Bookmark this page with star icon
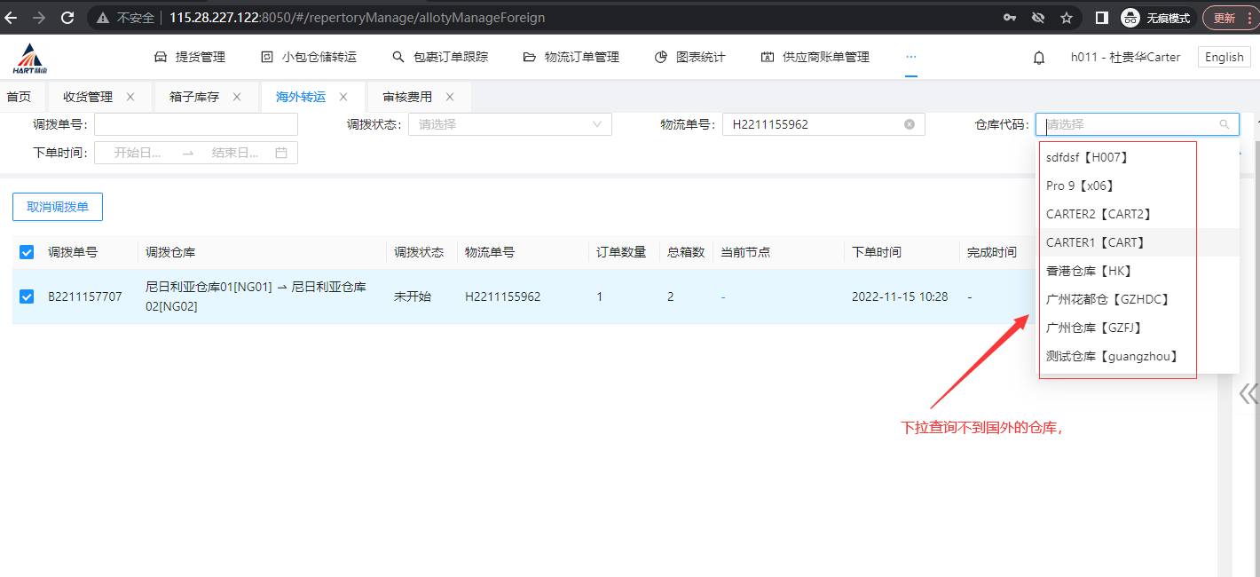 (x=1067, y=18)
